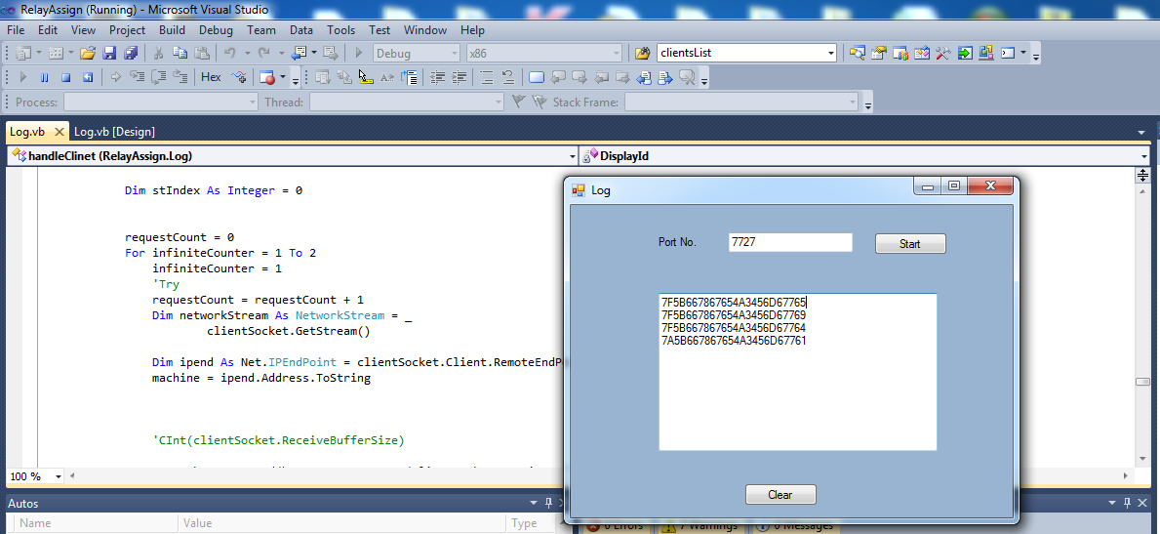Click the Save All toolbar icon
This screenshot has width=1160, height=534.
[x=131, y=53]
